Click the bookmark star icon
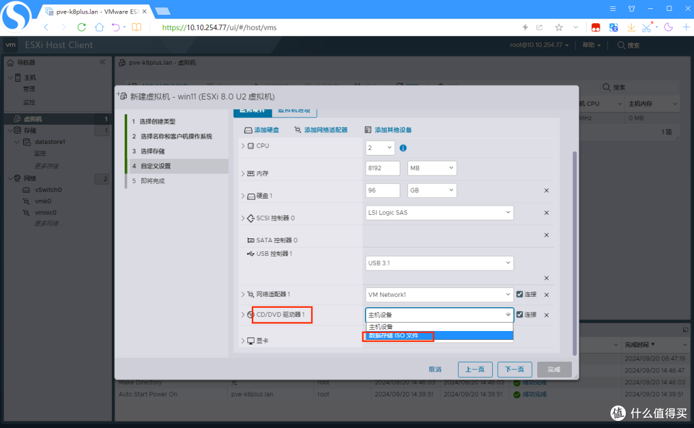The height and width of the screenshot is (428, 694). 558,28
